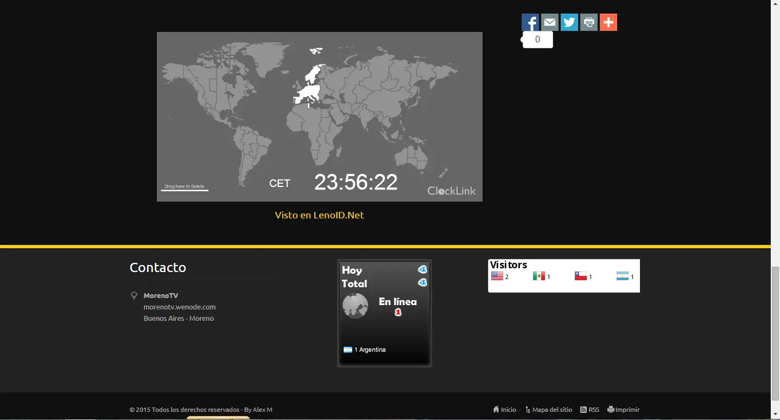Click the CET timezone label
The image size is (780, 420).
coord(280,184)
